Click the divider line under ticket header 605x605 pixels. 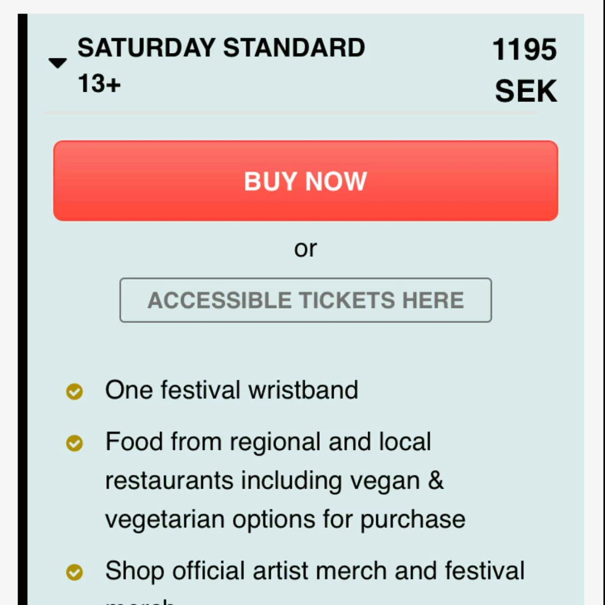(290, 113)
